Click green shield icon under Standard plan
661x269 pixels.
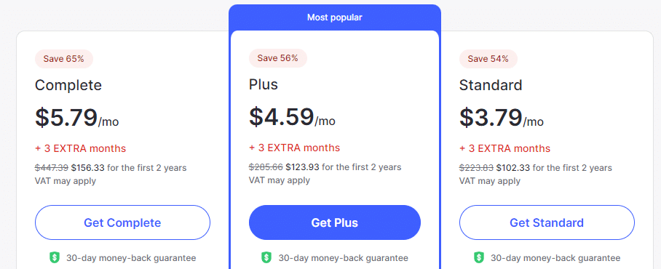coord(479,257)
